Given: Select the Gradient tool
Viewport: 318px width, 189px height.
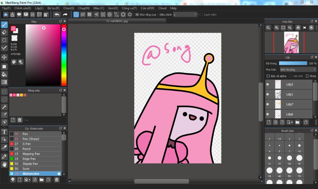Looking at the screenshot, I should (4, 82).
